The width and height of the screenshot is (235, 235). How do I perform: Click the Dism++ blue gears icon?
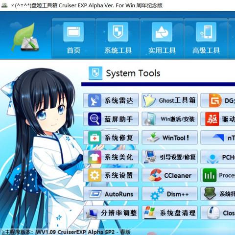157,194
